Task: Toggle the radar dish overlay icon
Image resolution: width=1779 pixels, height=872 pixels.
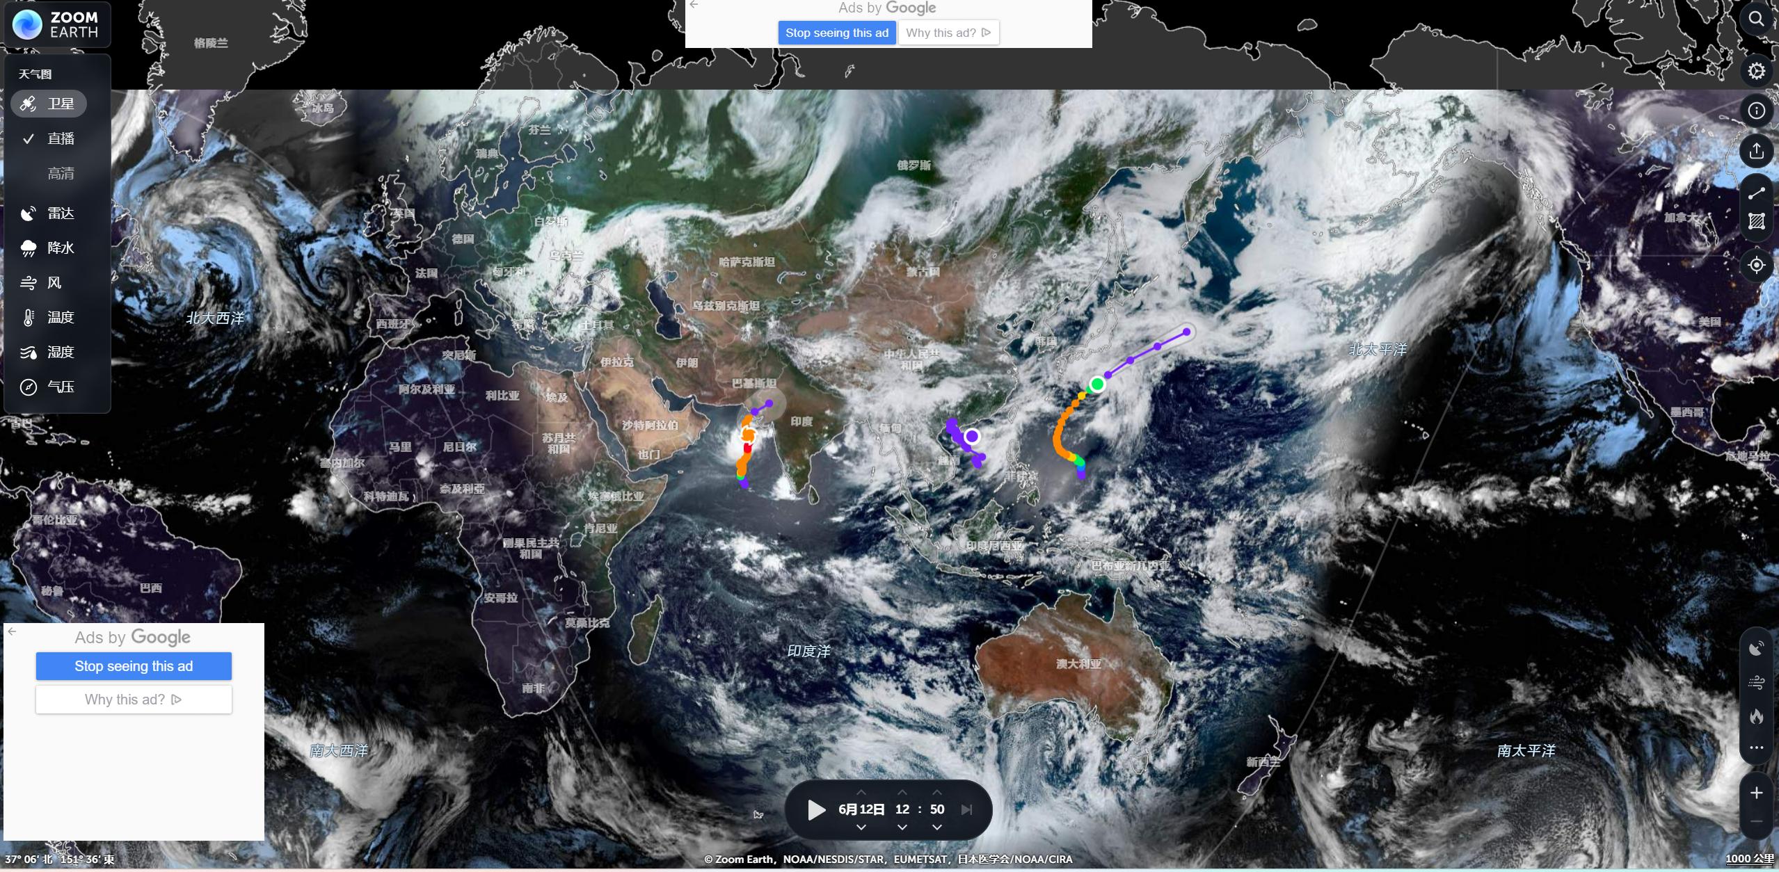Action: click(1756, 648)
